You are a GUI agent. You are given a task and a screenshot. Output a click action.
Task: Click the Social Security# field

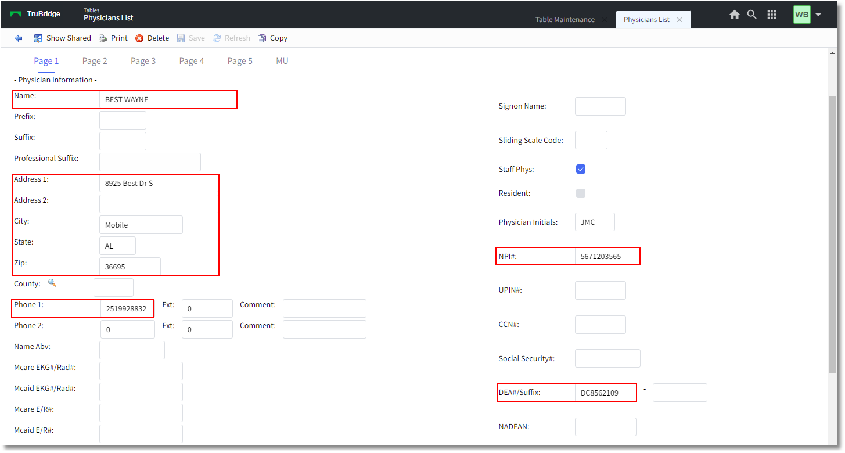(607, 358)
